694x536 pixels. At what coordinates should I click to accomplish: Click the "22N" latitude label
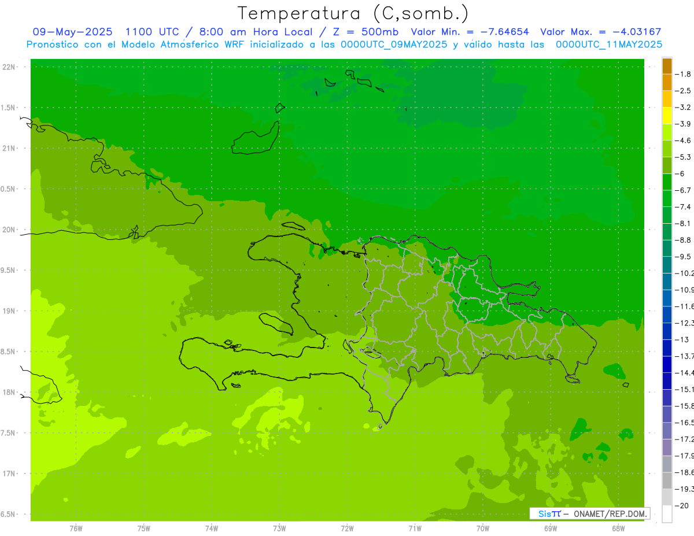9,66
